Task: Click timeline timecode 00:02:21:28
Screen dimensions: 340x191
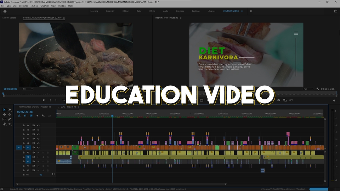Action: click(x=25, y=112)
